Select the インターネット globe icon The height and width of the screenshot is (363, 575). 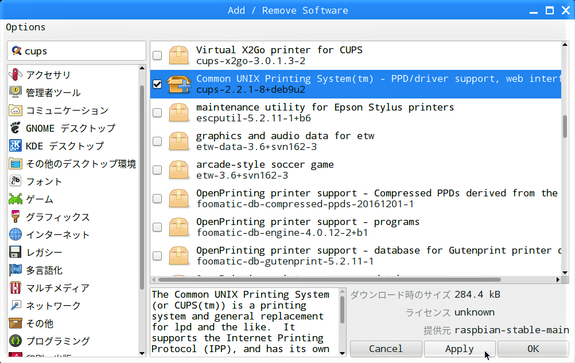[x=15, y=234]
